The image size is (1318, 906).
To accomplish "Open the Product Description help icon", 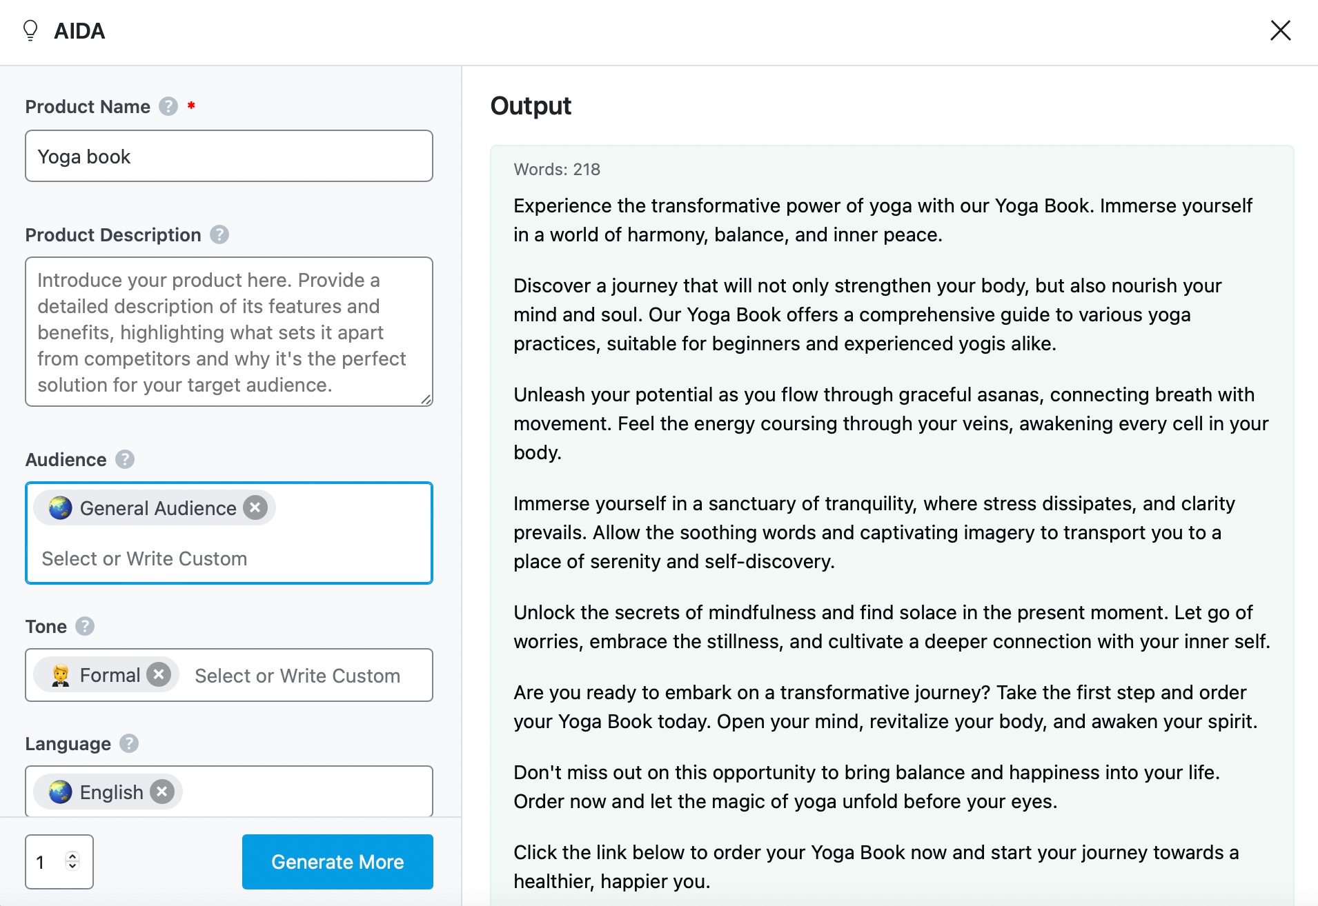I will pyautogui.click(x=219, y=234).
